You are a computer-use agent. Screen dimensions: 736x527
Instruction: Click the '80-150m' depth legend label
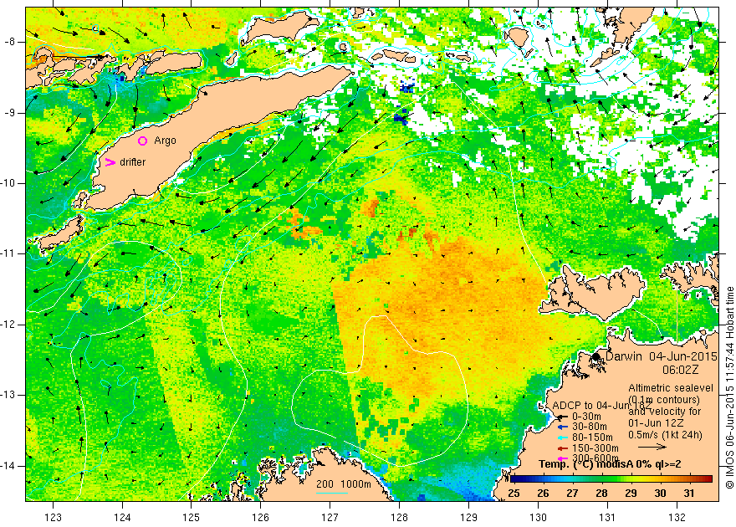592,437
